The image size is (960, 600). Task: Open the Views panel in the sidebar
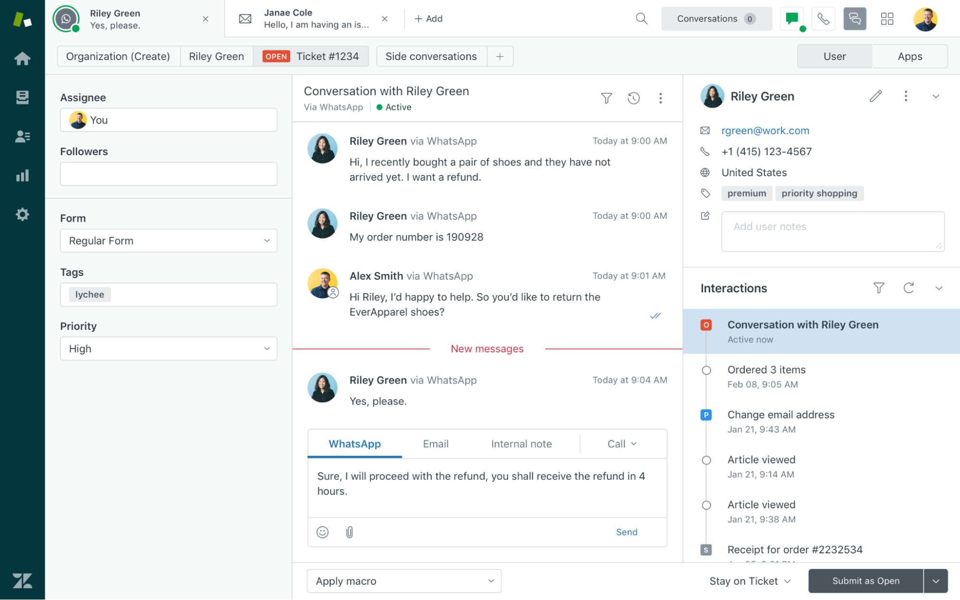(x=22, y=97)
